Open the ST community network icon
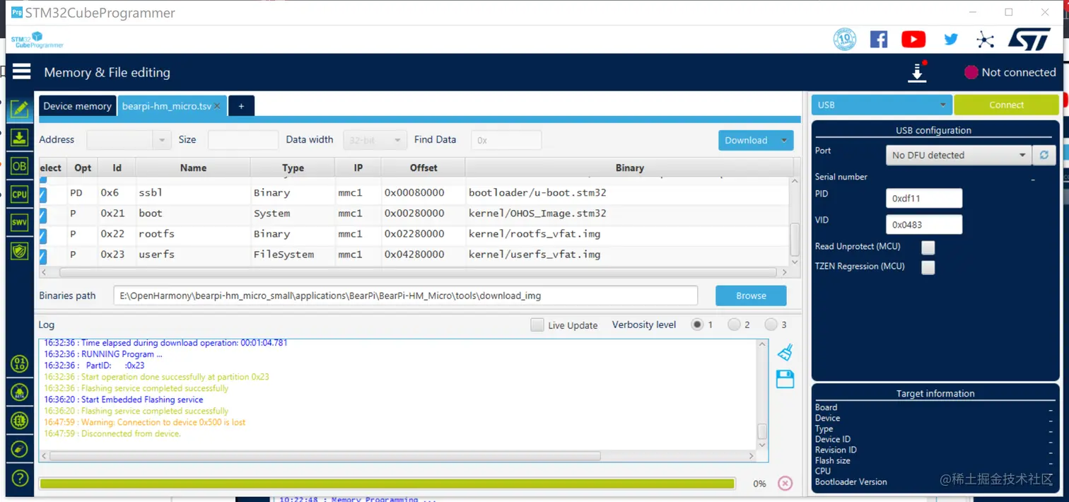 (985, 40)
